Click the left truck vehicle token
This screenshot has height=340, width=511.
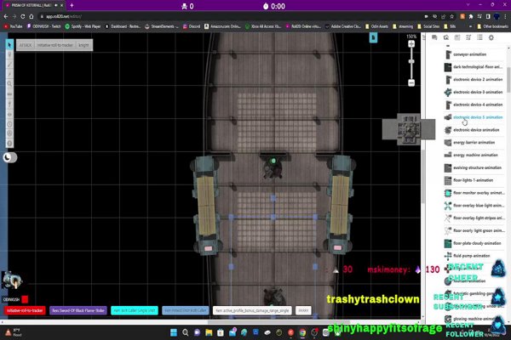click(207, 205)
